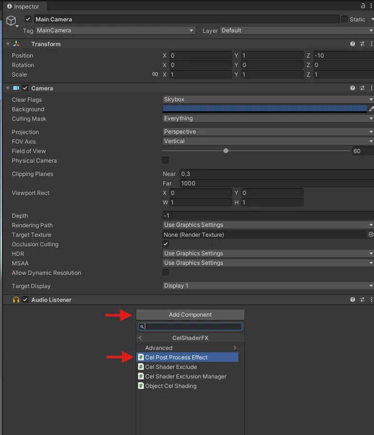Click the Far clipping plane field
This screenshot has width=374, height=435.
pos(277,183)
